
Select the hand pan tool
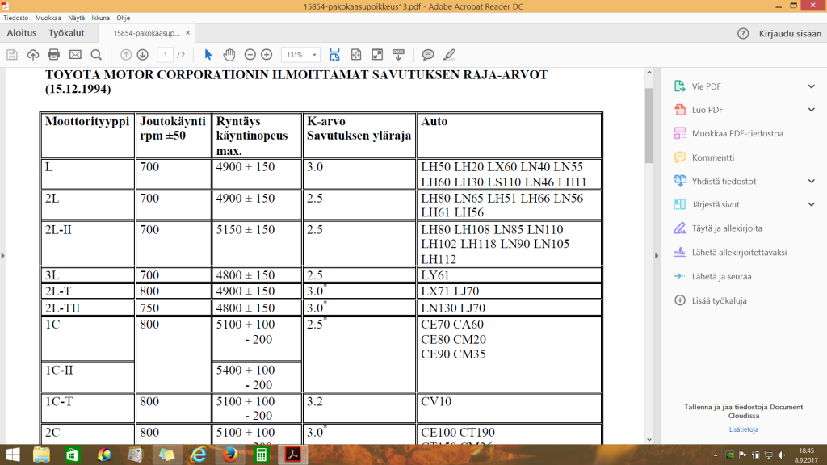pos(229,55)
